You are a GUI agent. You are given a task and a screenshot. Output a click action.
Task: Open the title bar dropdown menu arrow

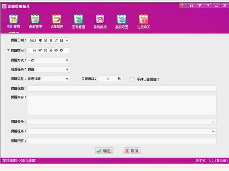click(x=200, y=5)
